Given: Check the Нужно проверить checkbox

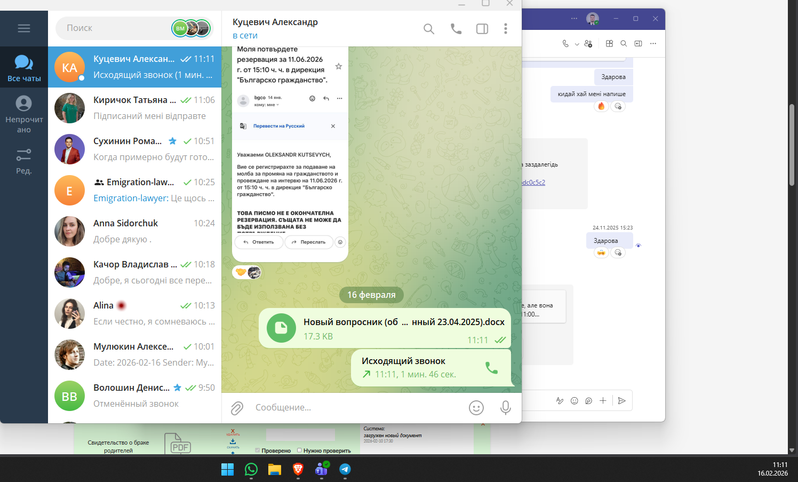Looking at the screenshot, I should (299, 450).
